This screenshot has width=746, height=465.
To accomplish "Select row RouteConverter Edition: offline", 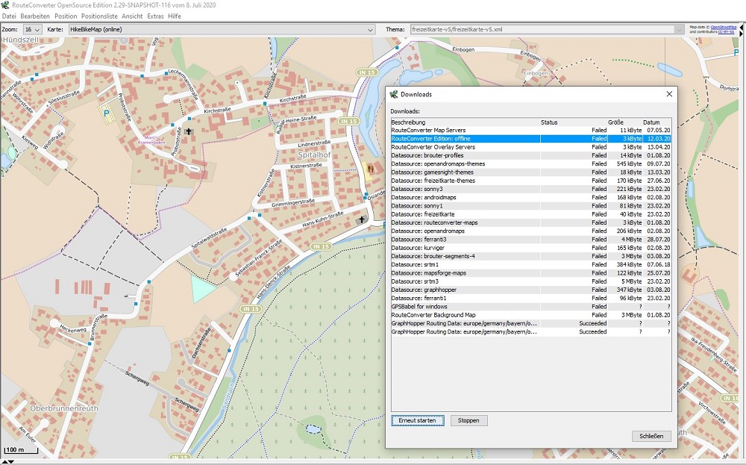I will point(531,139).
